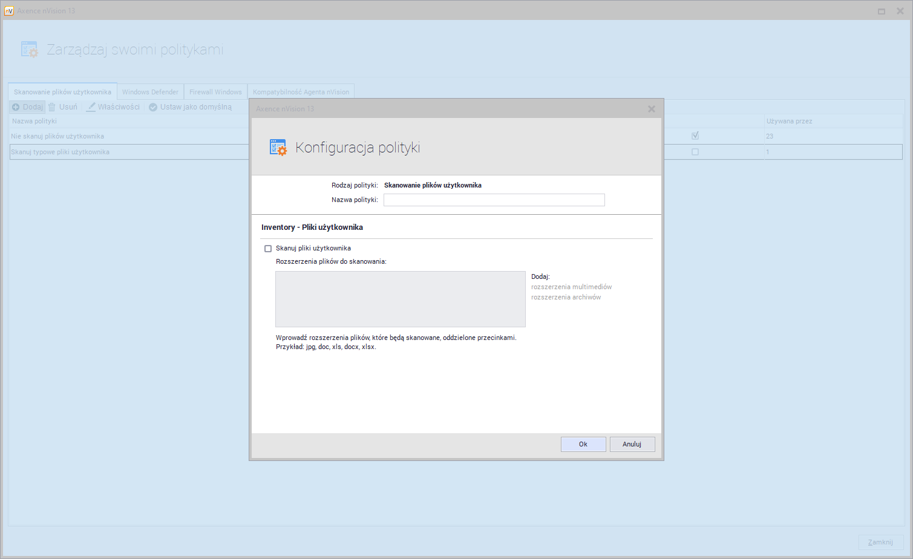Switch to the Windows Defender tab
The width and height of the screenshot is (913, 559).
tap(150, 92)
